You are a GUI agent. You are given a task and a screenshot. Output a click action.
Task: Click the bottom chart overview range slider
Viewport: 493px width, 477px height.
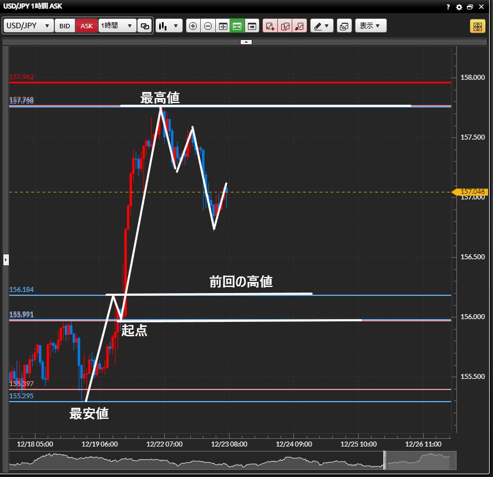(x=420, y=460)
